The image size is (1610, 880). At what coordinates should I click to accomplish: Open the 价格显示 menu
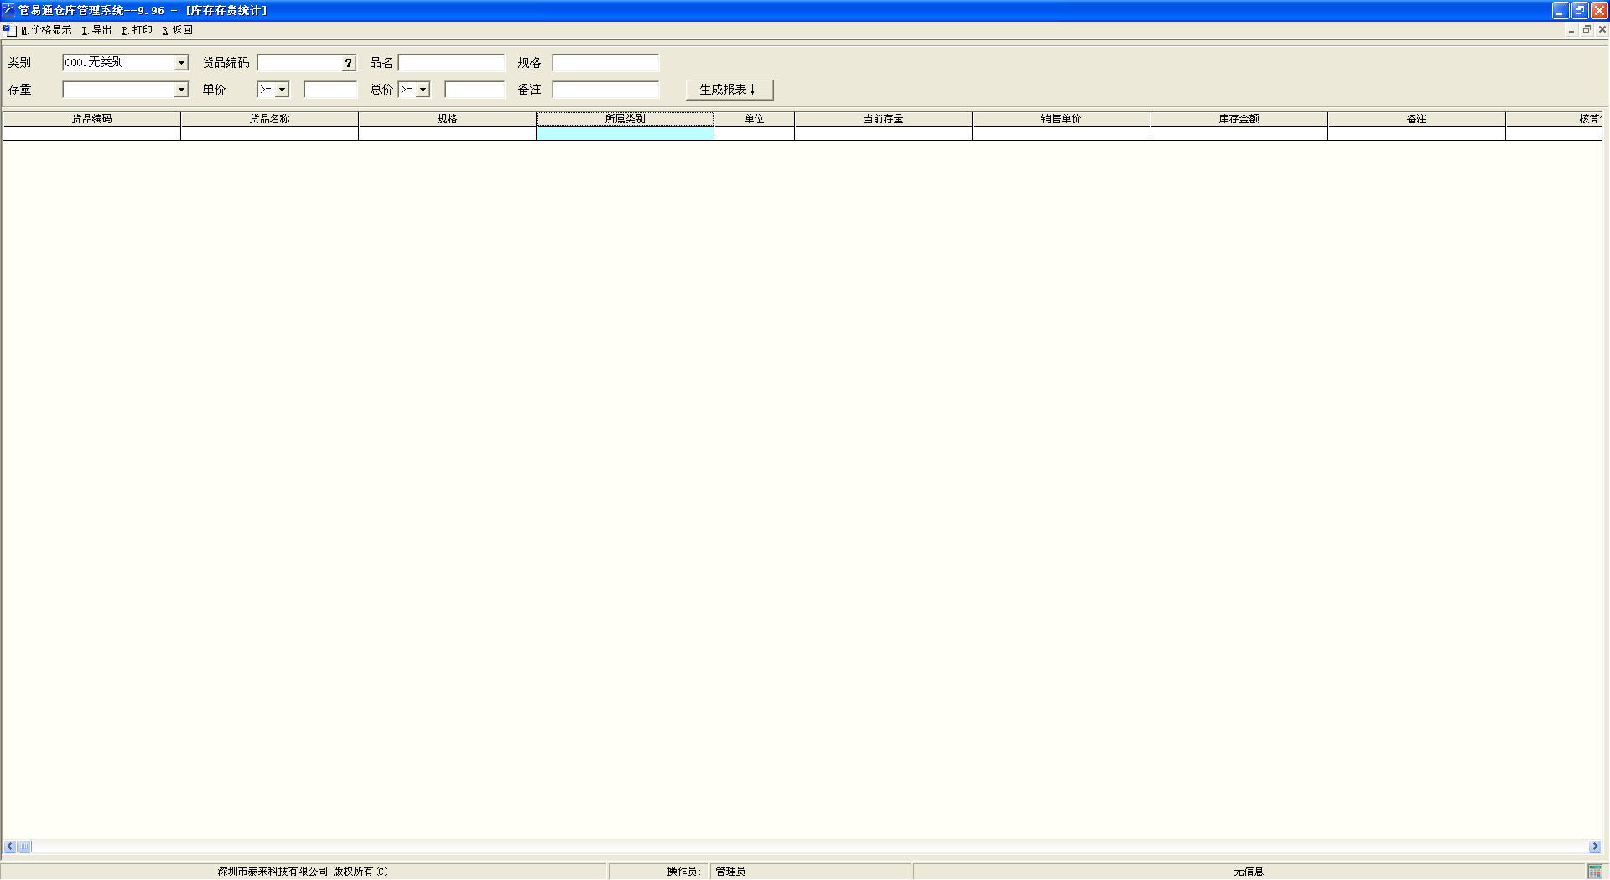[46, 30]
